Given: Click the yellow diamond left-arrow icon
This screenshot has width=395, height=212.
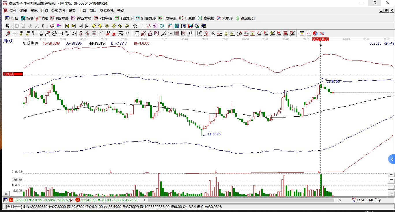Looking at the screenshot, I should coord(94,26).
